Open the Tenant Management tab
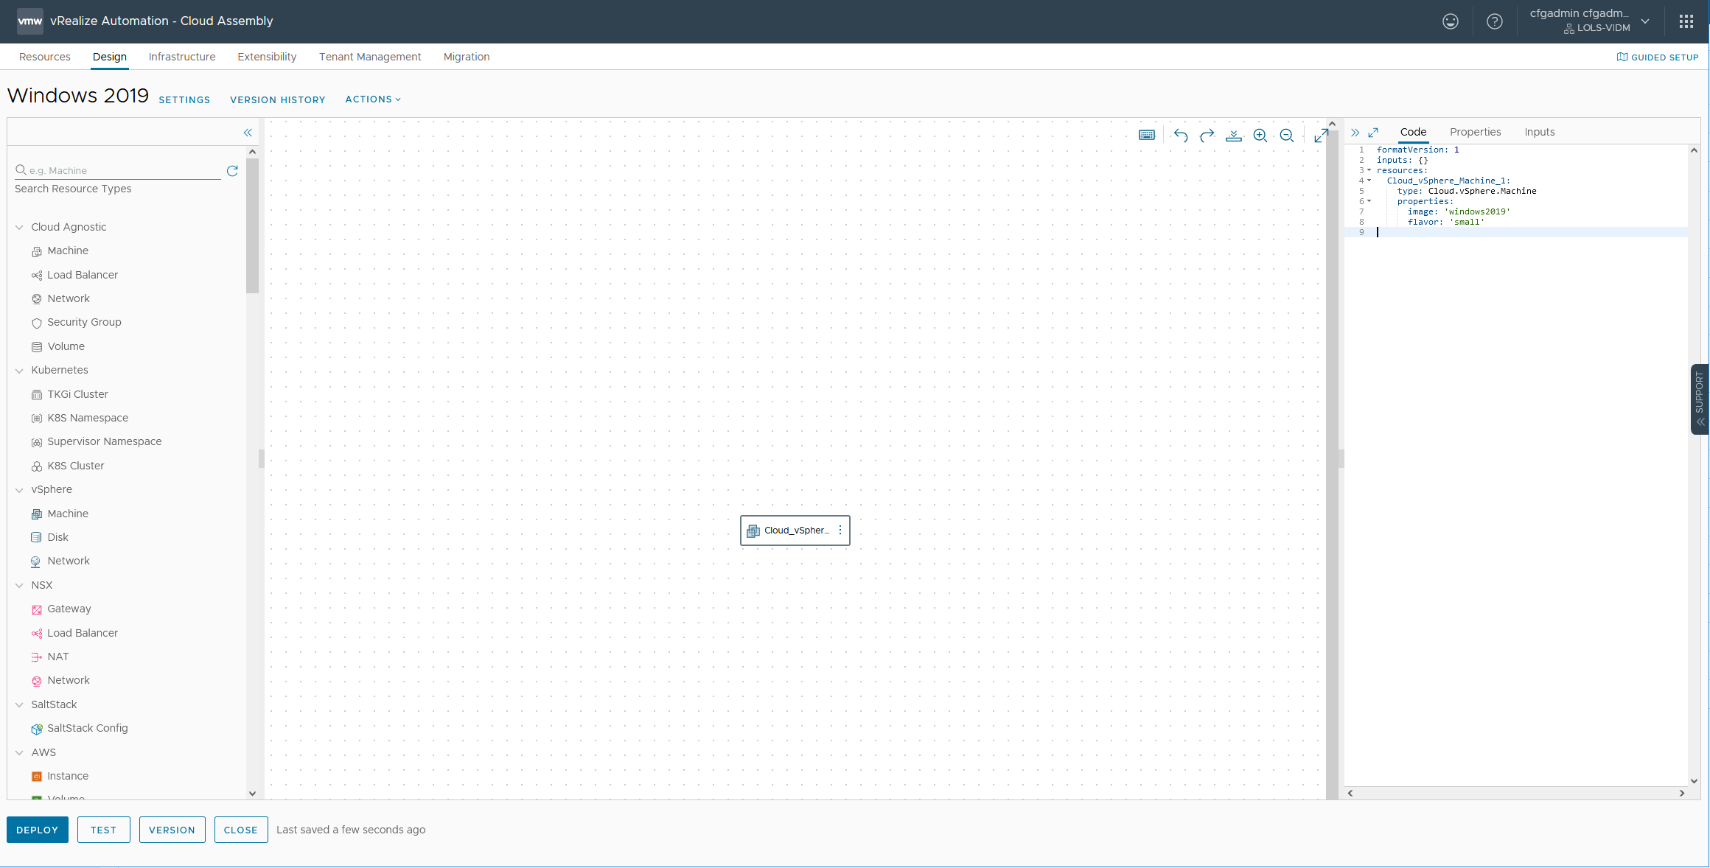The width and height of the screenshot is (1710, 868). (x=370, y=57)
